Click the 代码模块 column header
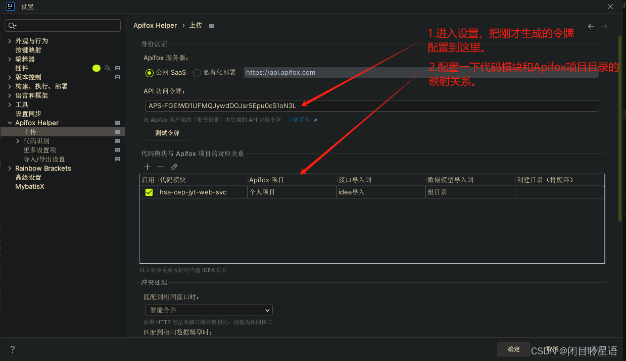The image size is (626, 361). [x=203, y=180]
